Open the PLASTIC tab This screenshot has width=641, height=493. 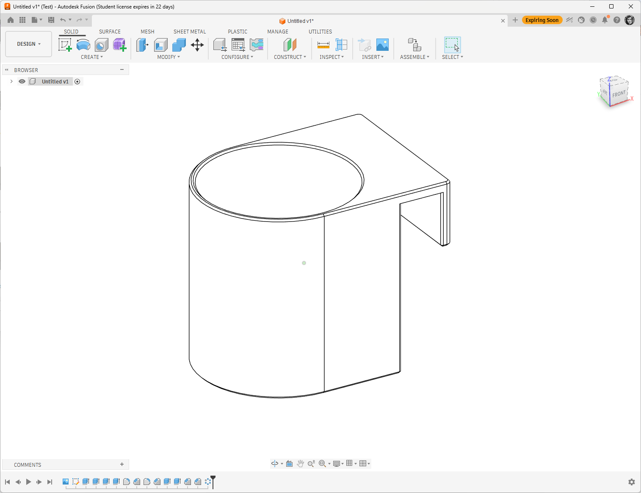point(238,32)
